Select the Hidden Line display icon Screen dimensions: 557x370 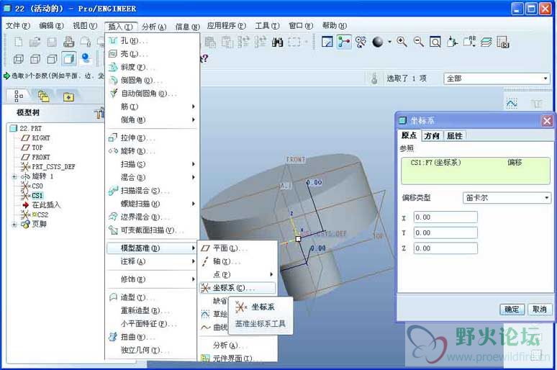click(35, 59)
